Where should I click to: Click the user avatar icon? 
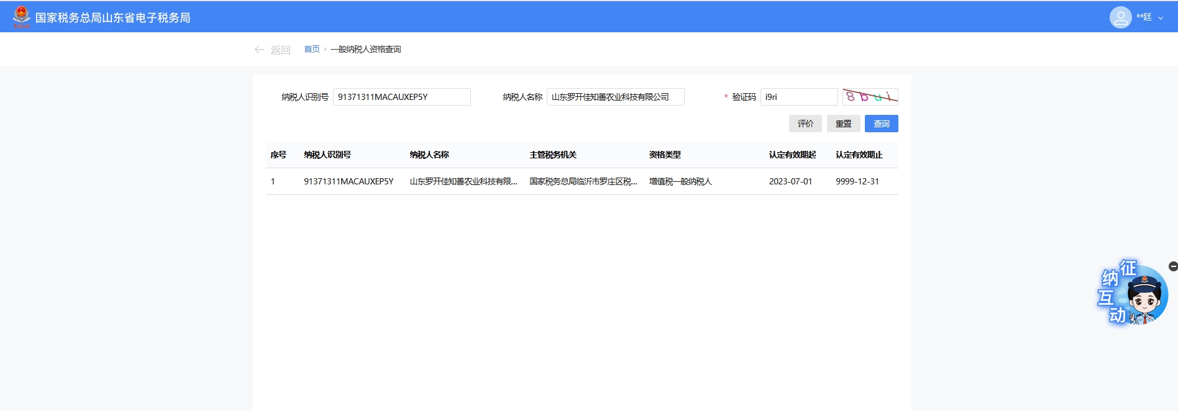click(x=1120, y=17)
